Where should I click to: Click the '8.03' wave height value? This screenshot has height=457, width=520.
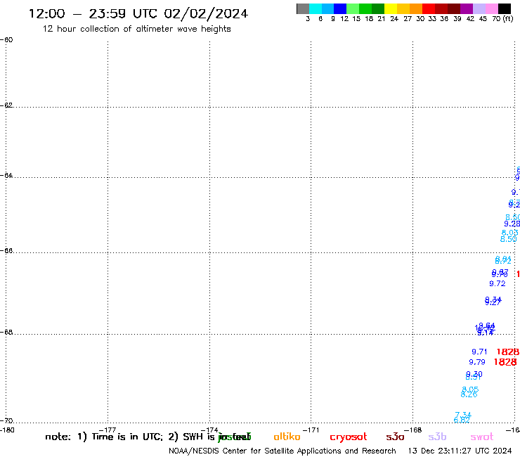click(x=509, y=233)
